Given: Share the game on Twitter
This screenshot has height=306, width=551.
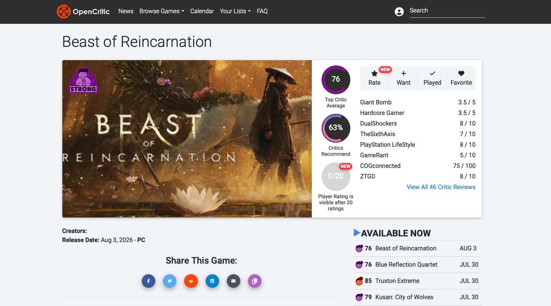Looking at the screenshot, I should coord(170,281).
